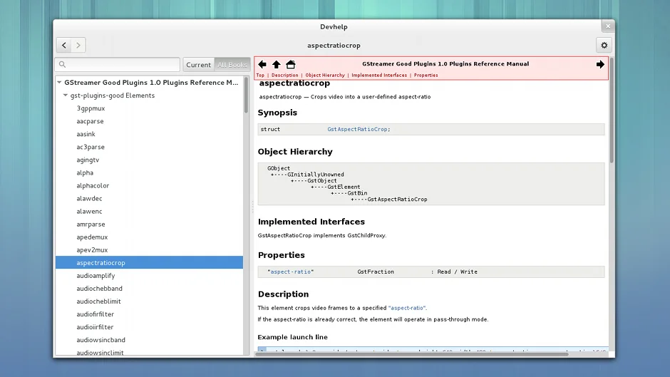Close the Devhelp window
670x377 pixels.
[x=607, y=26]
